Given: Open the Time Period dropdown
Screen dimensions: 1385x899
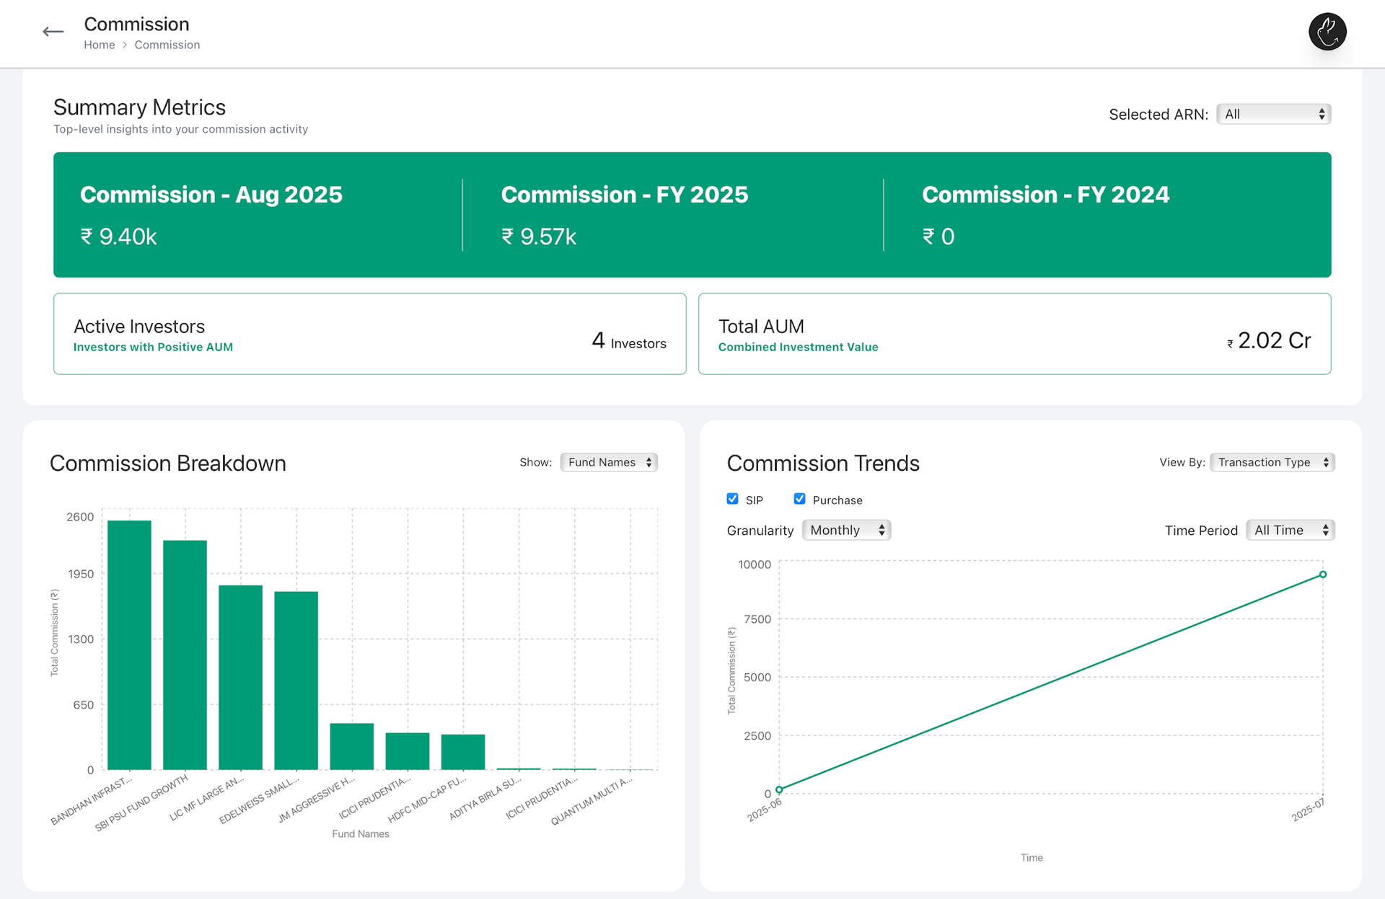Looking at the screenshot, I should click(x=1290, y=530).
